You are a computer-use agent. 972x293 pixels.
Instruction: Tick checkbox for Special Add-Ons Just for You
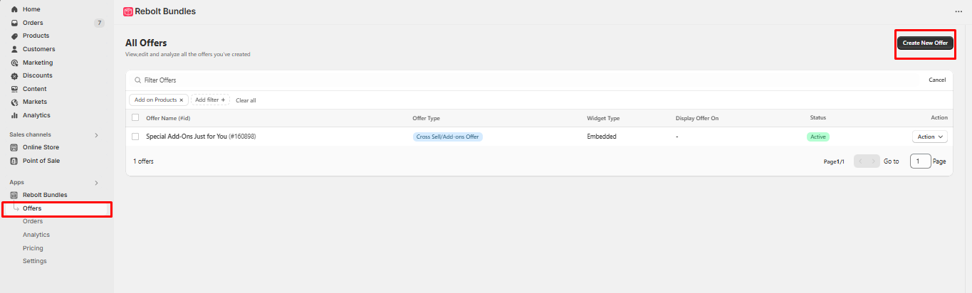(135, 137)
